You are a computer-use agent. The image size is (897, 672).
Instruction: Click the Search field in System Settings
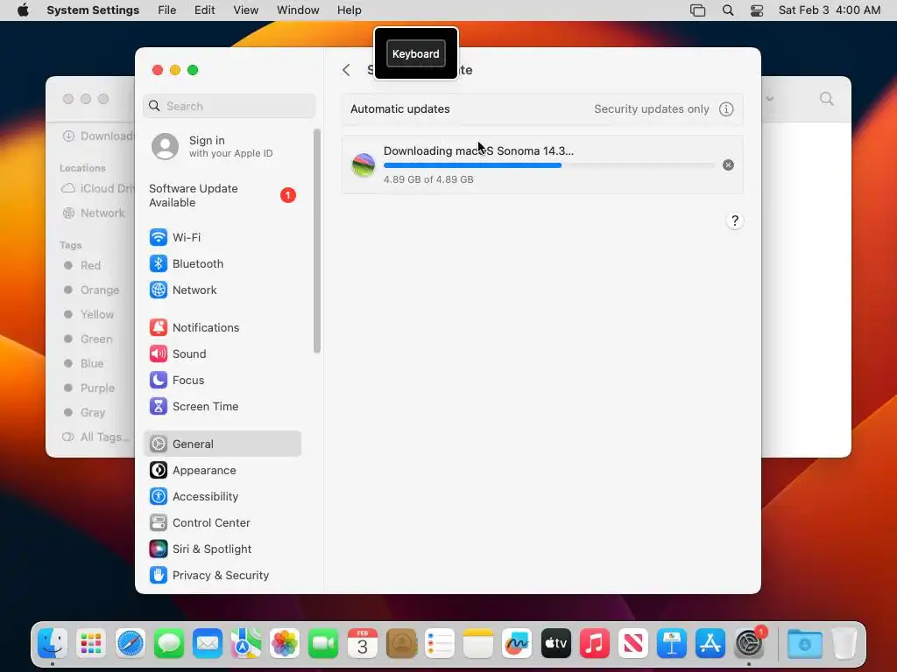point(229,106)
